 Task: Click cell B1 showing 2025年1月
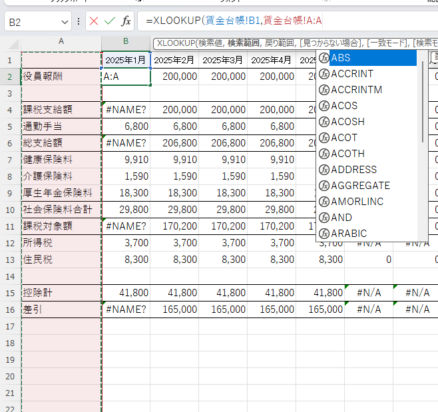[x=126, y=60]
